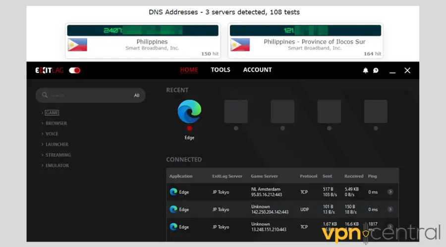The width and height of the screenshot is (446, 247).
Task: Click the 2407 DNS address bar
Action: pyautogui.click(x=143, y=30)
